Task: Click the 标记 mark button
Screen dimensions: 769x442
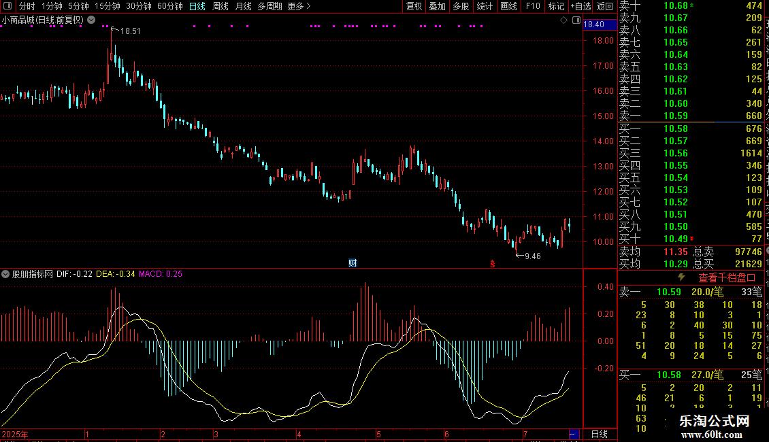Action: [556, 6]
